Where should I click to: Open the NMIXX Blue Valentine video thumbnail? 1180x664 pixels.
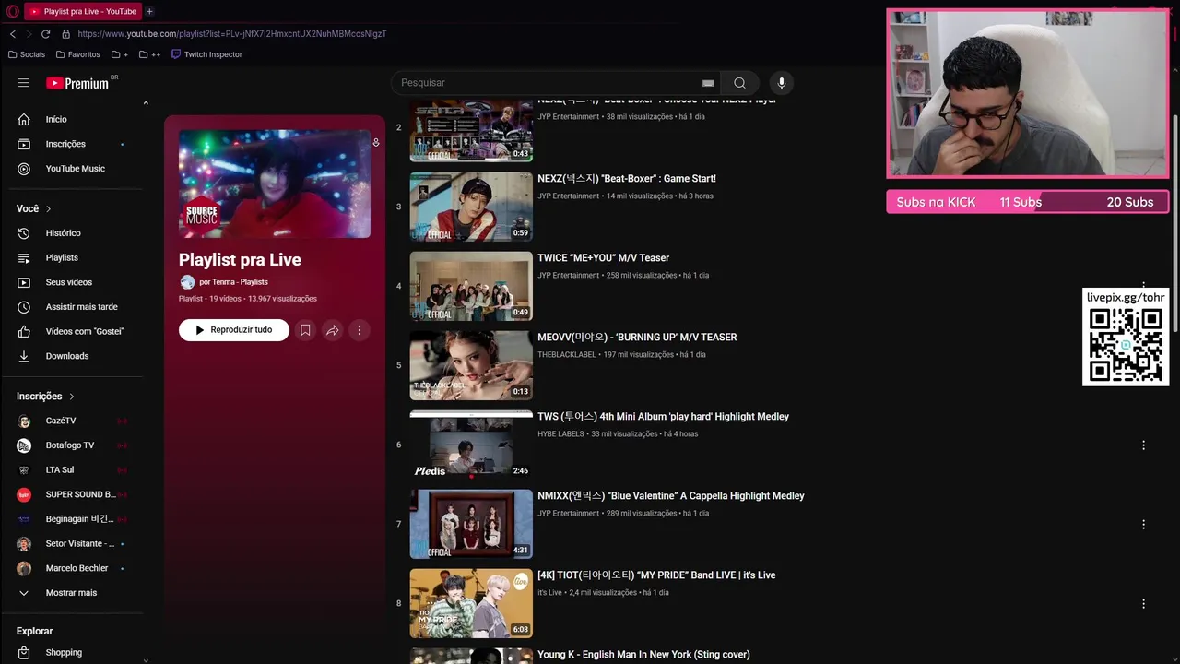(471, 524)
